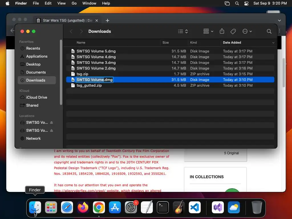Open GarageBand from the Dock
Screen dimensions: 292x219
tap(179, 207)
